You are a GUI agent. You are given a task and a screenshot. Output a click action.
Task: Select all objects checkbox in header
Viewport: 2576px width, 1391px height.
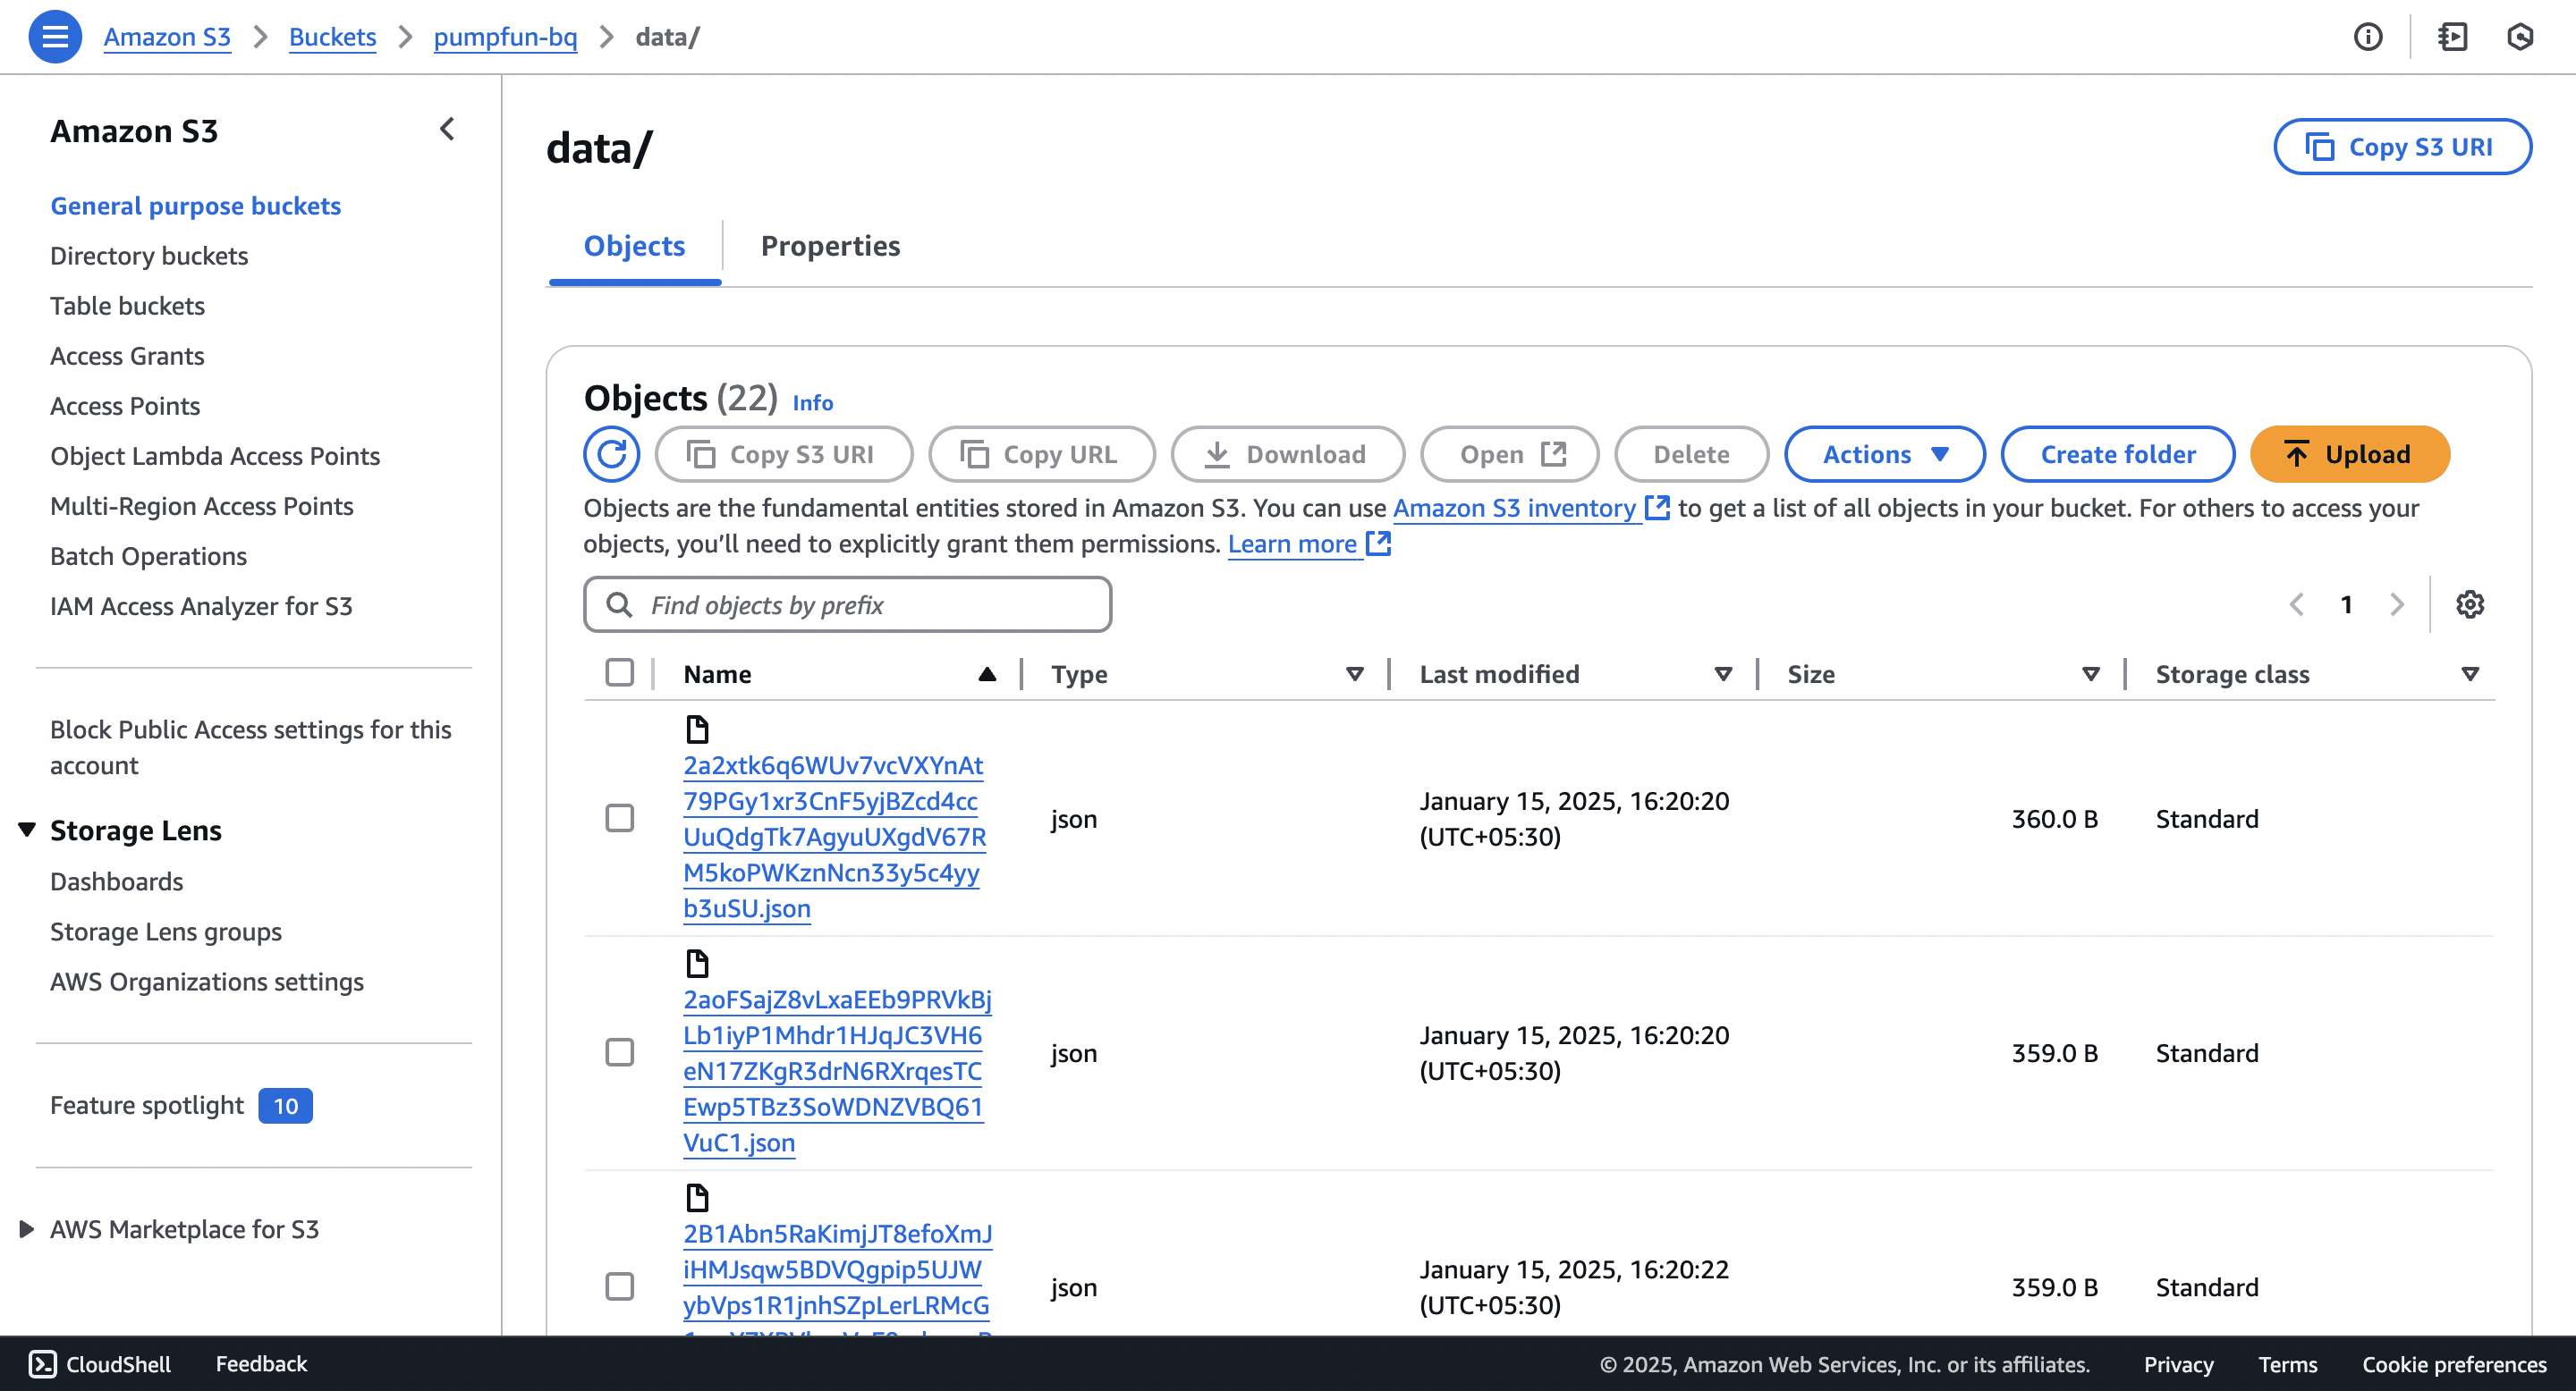pos(619,672)
